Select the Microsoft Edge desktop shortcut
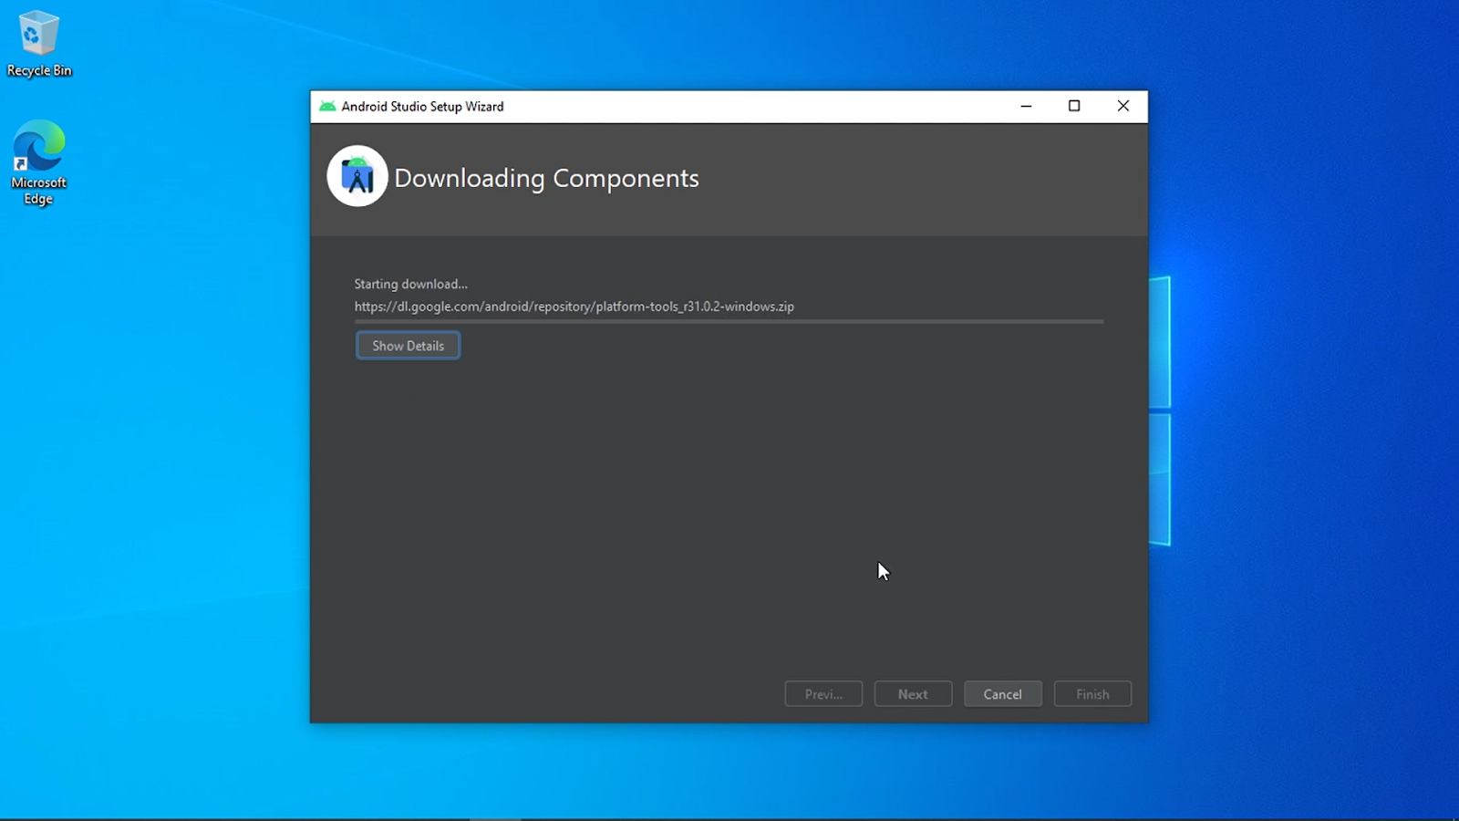The width and height of the screenshot is (1459, 821). pyautogui.click(x=38, y=162)
